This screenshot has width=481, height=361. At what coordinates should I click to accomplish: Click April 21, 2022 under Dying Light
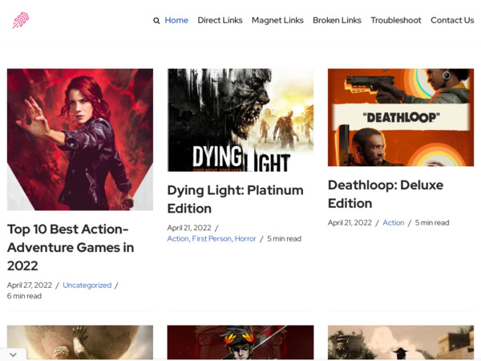(x=189, y=228)
